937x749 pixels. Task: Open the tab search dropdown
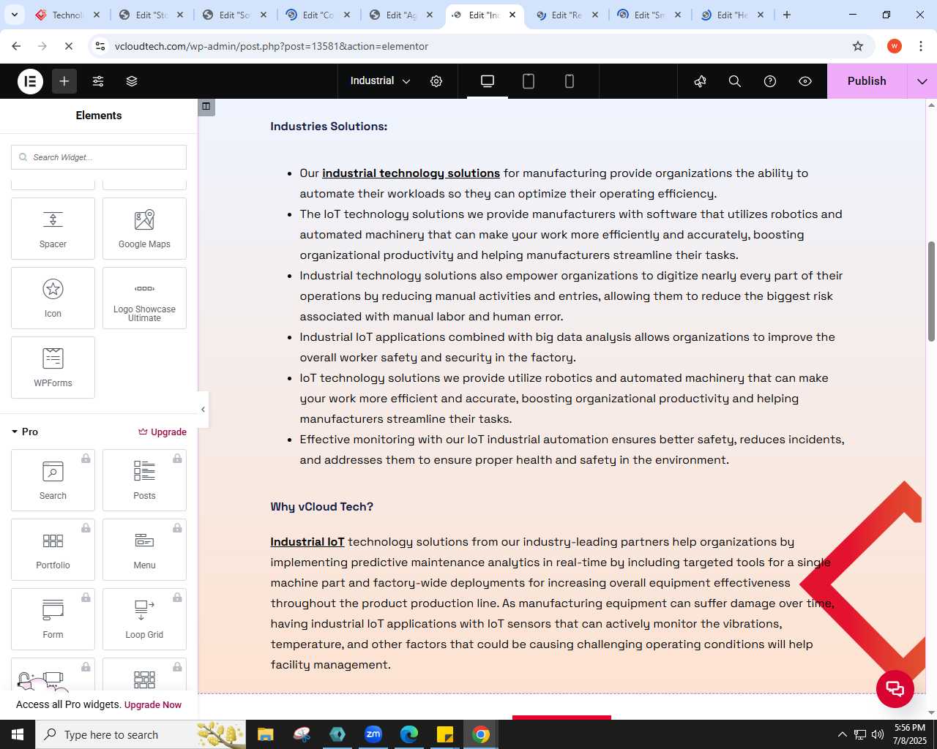14,15
